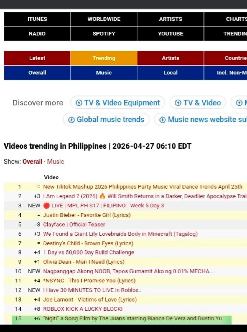Open the RADIO navigation item

(37, 34)
